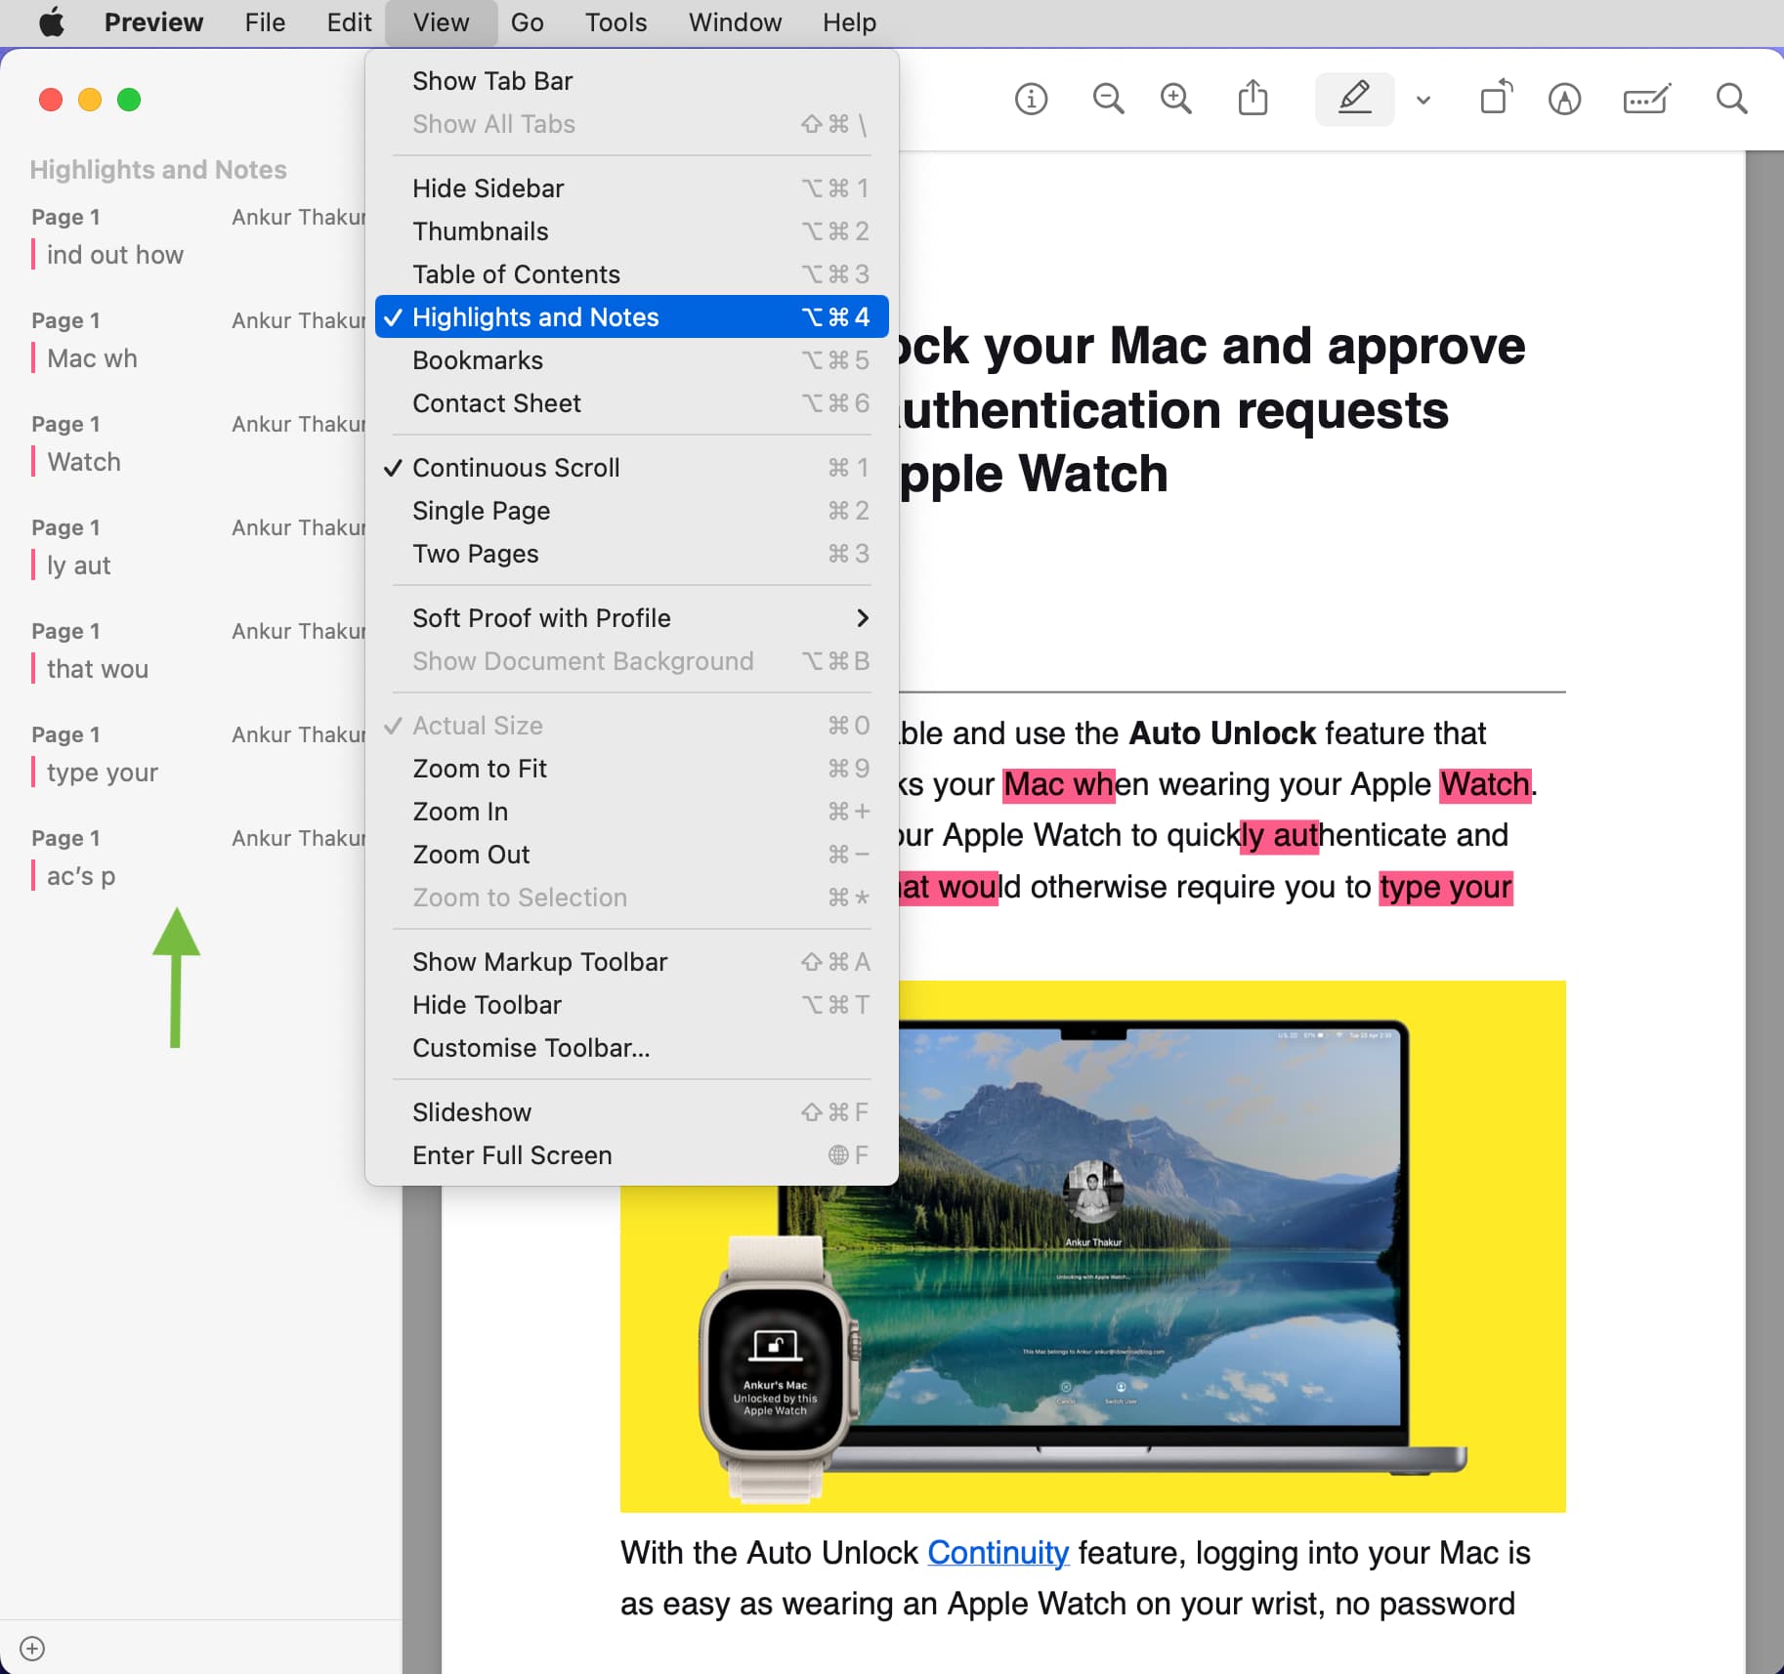Click the Inspector info icon in toolbar
The height and width of the screenshot is (1674, 1784).
coord(1031,99)
